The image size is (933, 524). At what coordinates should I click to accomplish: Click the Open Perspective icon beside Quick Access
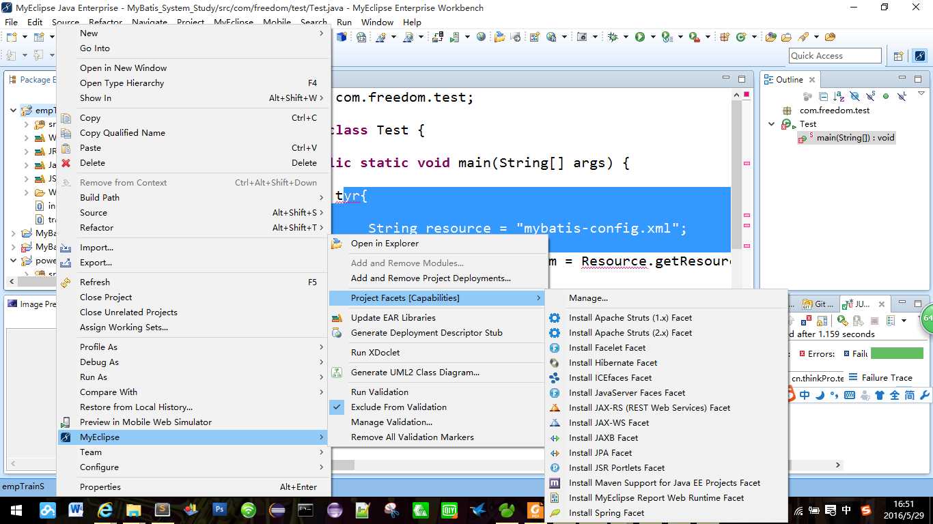click(899, 56)
